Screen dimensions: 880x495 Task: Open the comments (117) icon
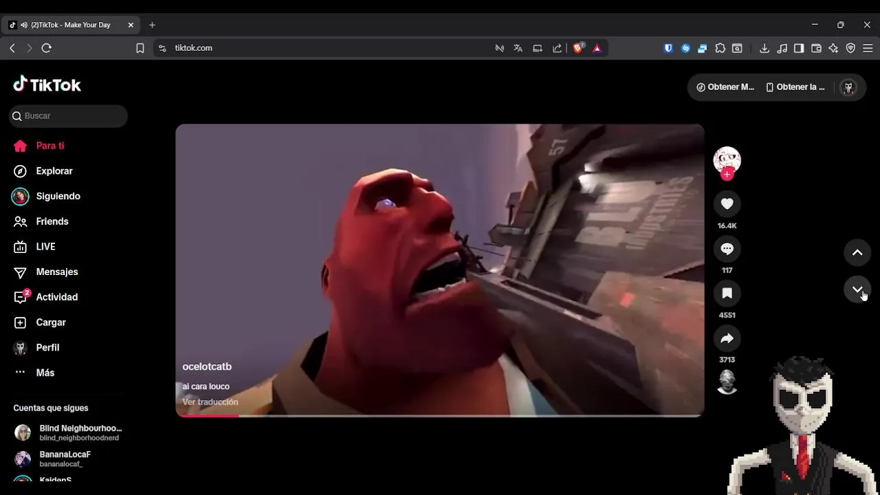pos(727,249)
